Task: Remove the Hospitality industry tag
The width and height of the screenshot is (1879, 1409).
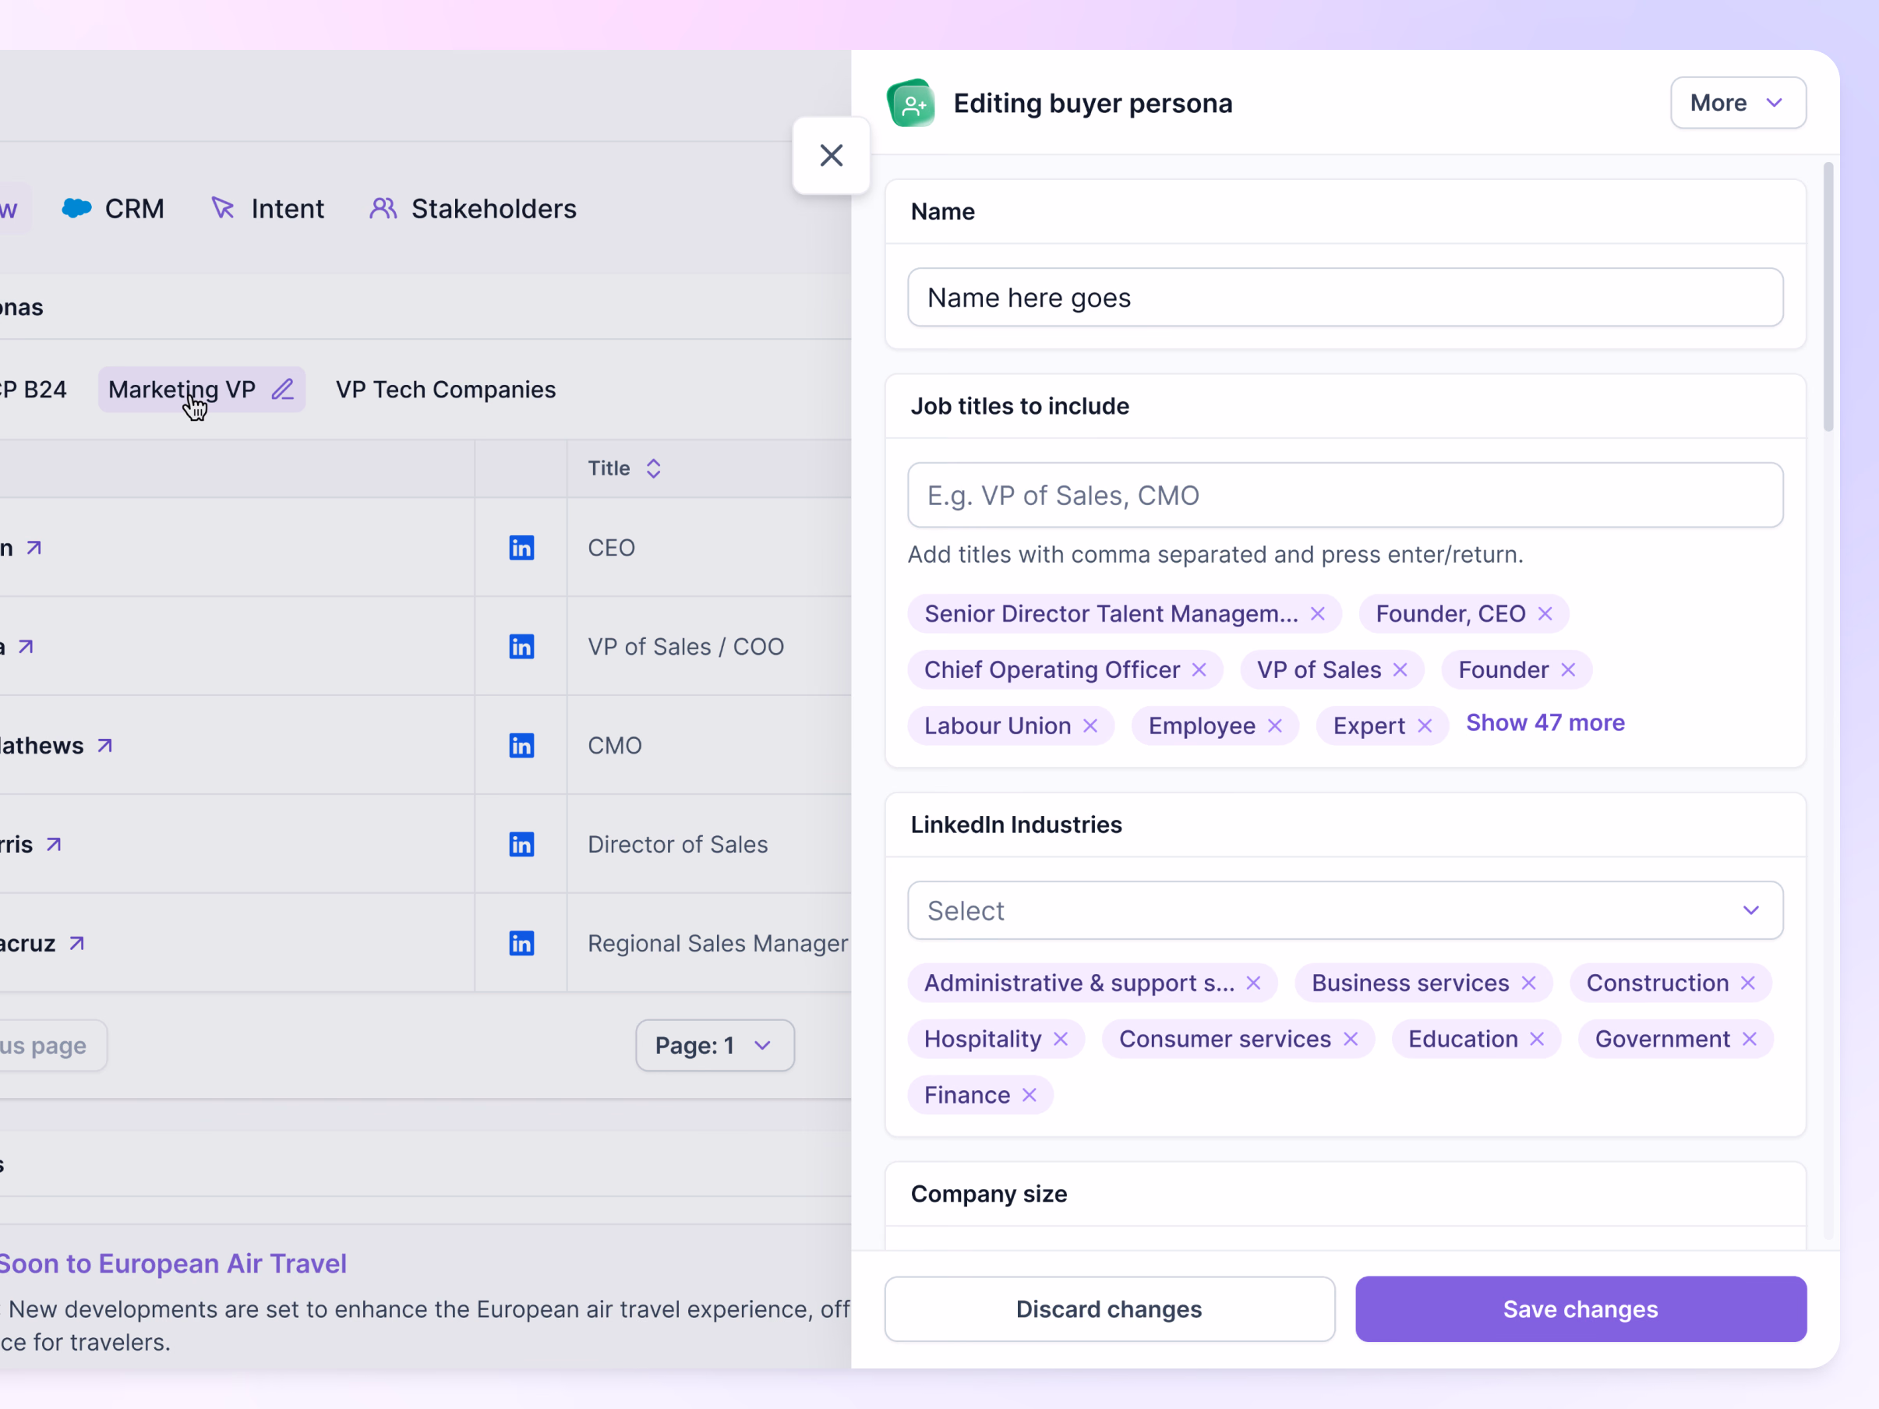Action: pos(1061,1039)
